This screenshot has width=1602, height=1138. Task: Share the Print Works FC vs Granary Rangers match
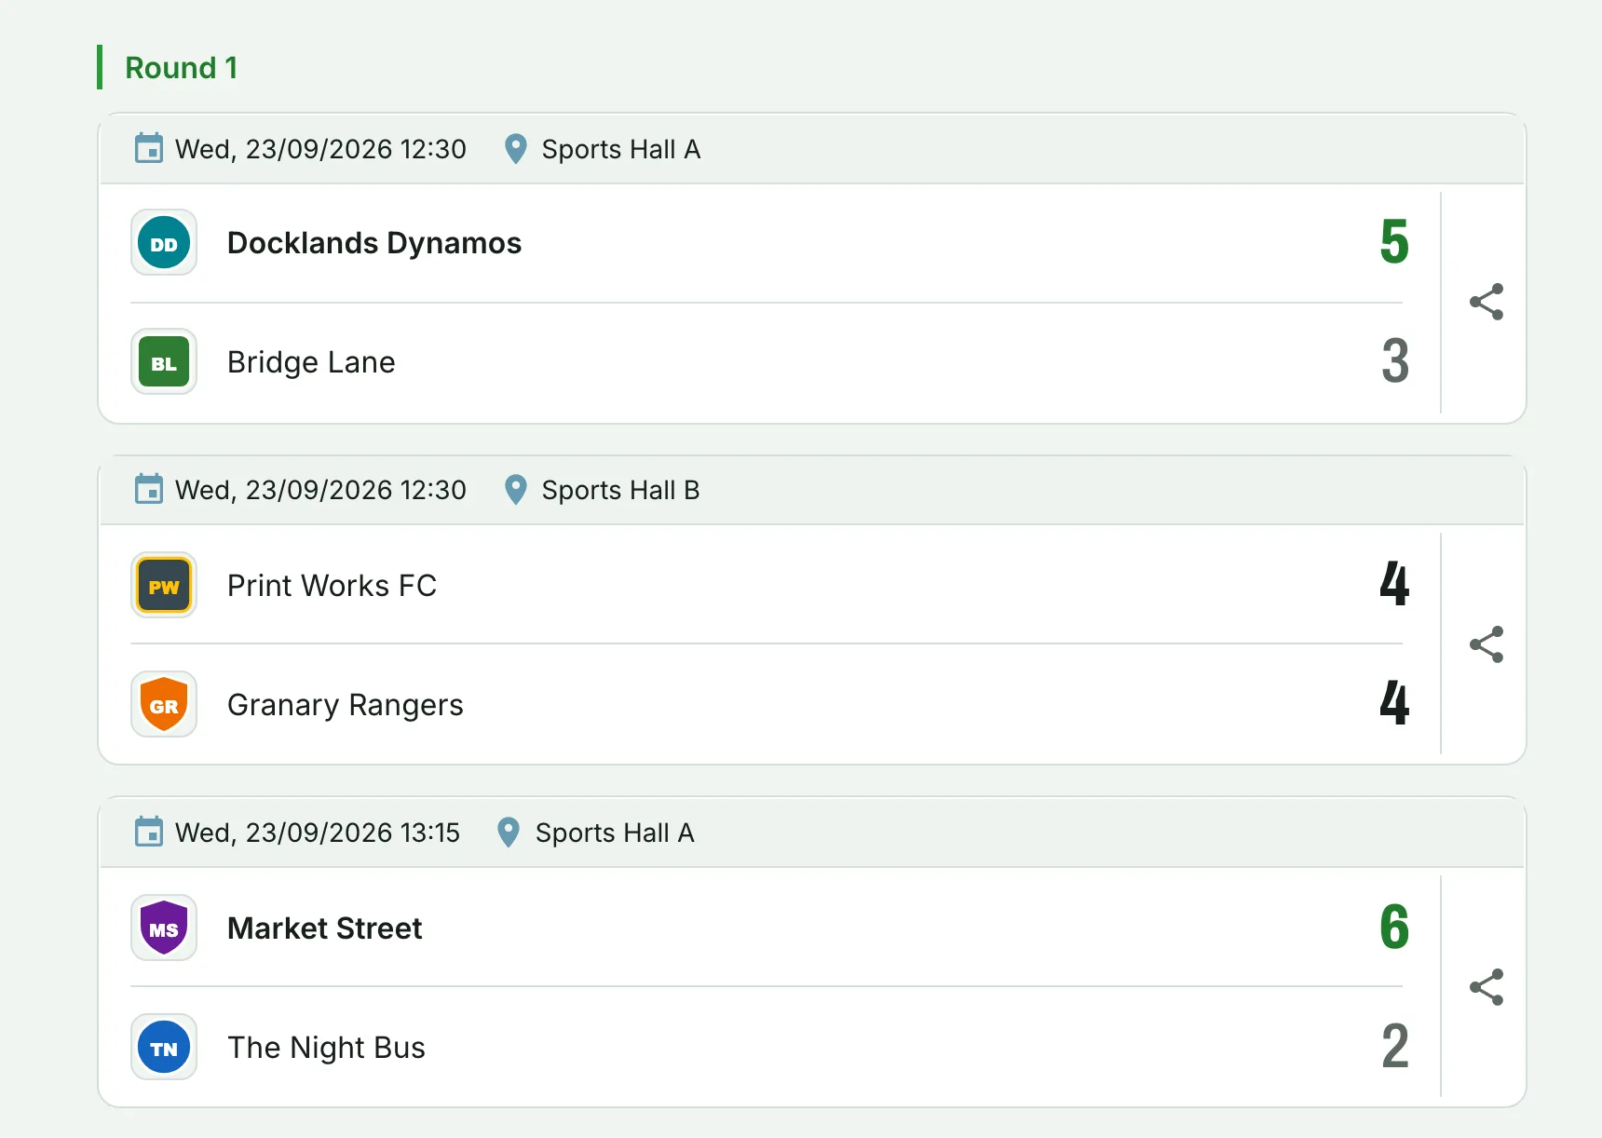pyautogui.click(x=1486, y=644)
